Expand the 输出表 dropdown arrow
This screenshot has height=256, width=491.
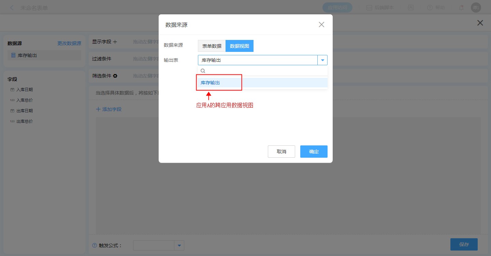coord(322,60)
